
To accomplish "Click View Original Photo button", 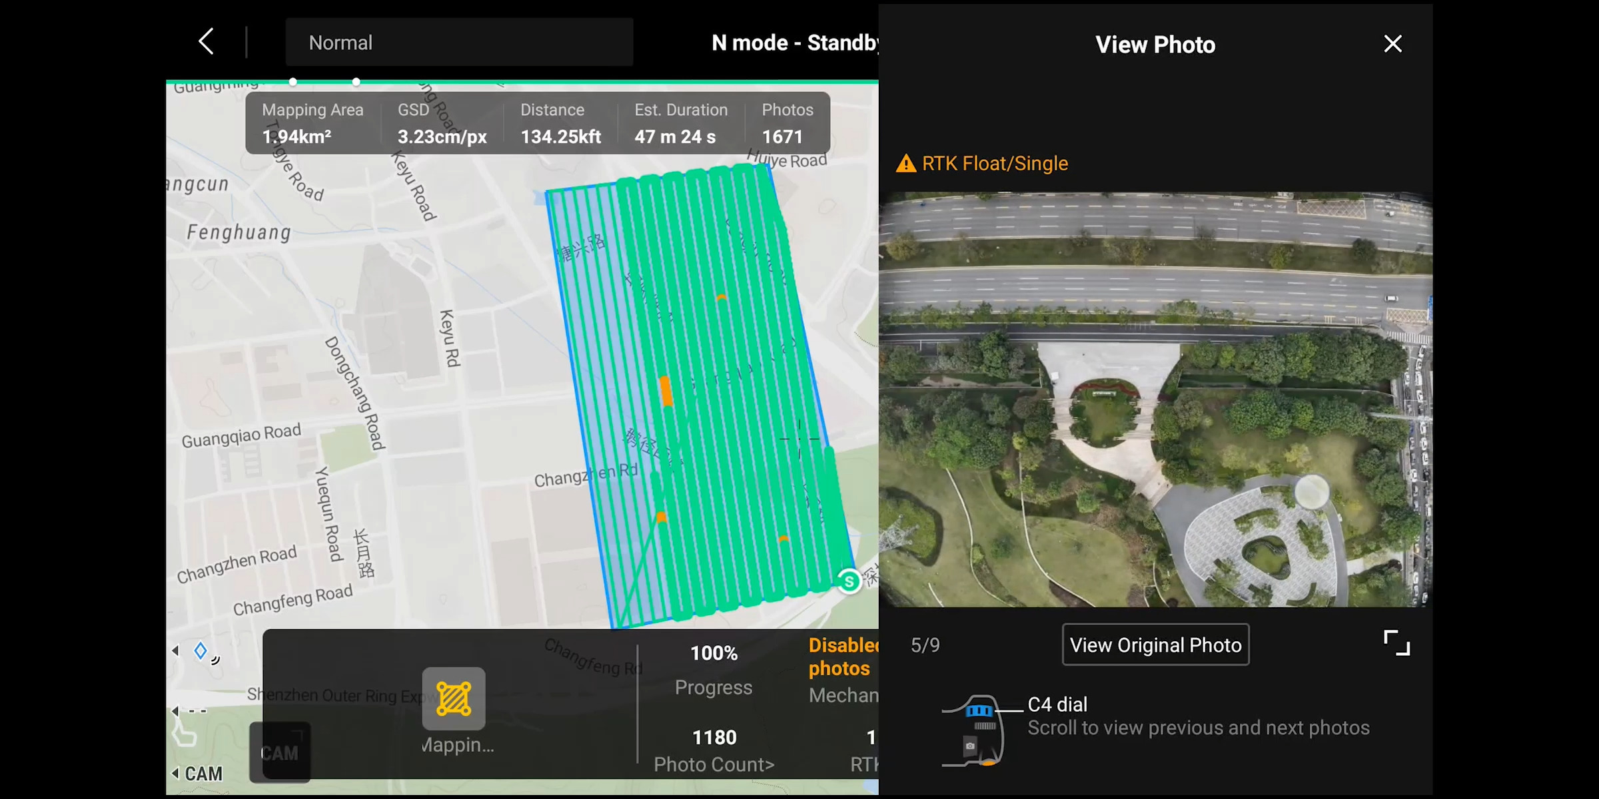I will click(x=1155, y=645).
